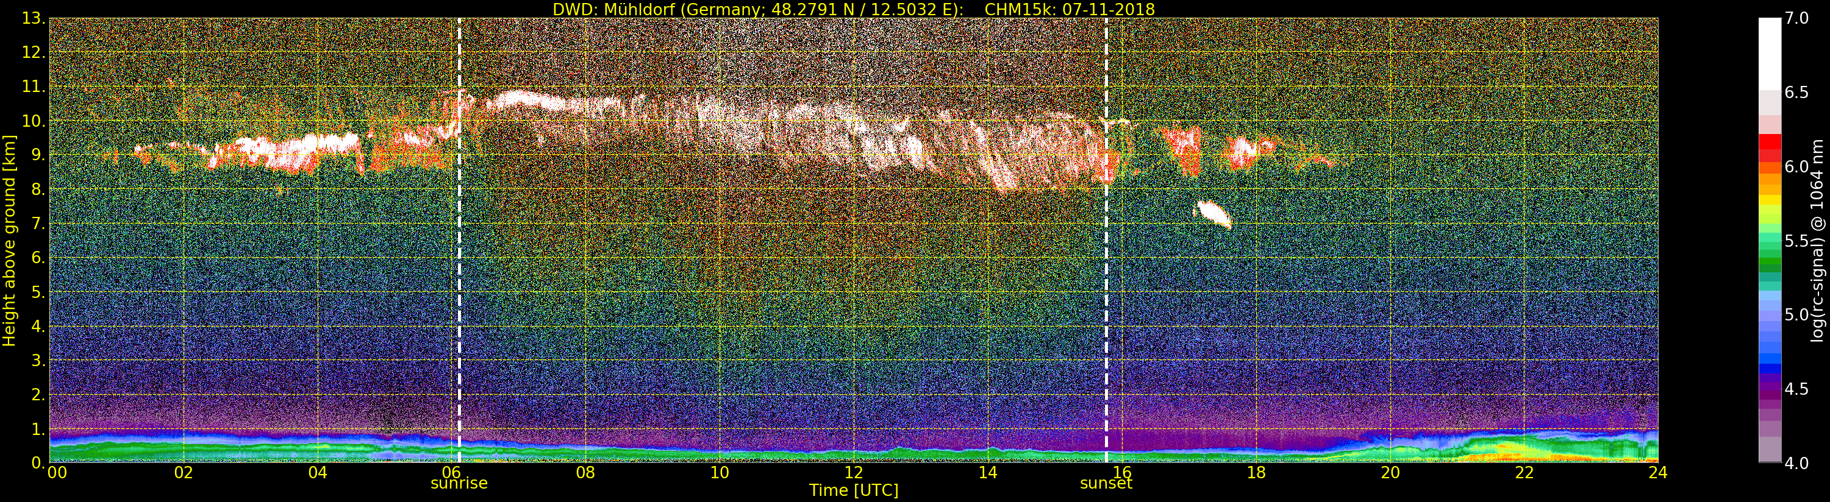The height and width of the screenshot is (502, 1830).
Task: Select the '3.' tick on the height axis
Action: 38,360
